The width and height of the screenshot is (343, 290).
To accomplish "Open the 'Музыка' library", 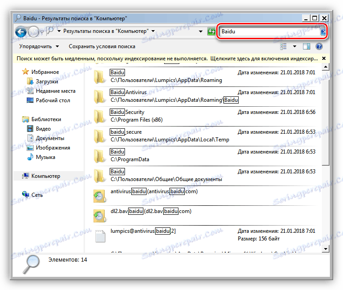I will tap(45, 157).
